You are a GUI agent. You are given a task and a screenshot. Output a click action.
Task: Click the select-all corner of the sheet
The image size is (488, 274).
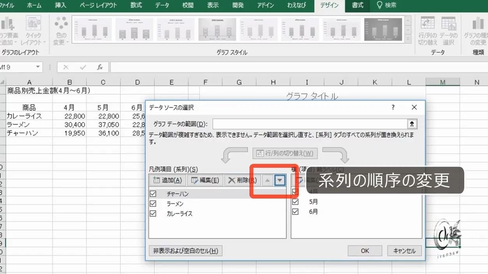point(2,82)
